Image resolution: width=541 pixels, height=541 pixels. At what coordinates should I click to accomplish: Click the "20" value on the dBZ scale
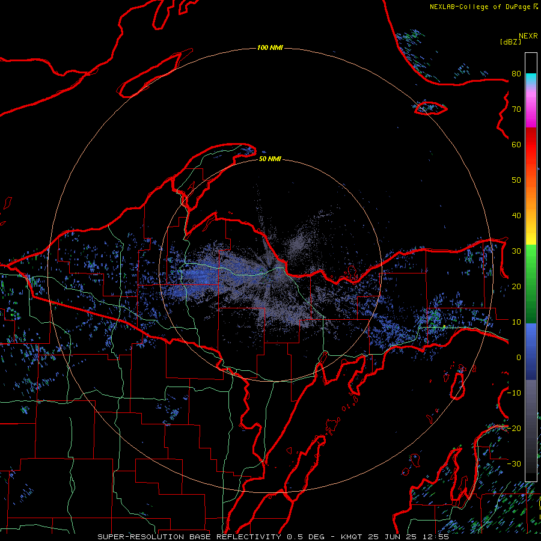point(516,287)
